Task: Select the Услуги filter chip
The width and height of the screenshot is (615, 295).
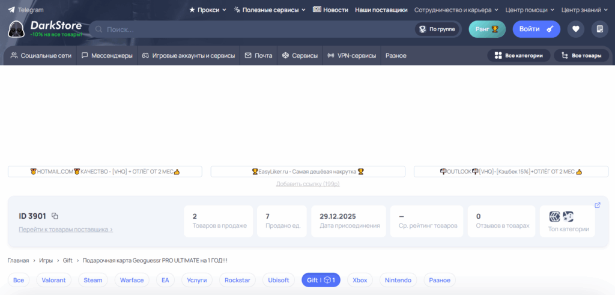Action: tap(197, 280)
